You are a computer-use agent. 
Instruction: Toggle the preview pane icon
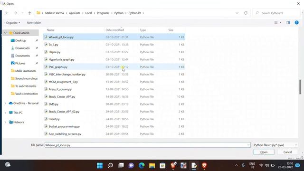point(288,22)
